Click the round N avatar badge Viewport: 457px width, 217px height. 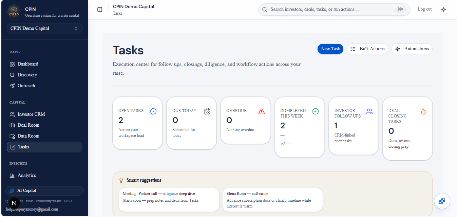(14, 203)
